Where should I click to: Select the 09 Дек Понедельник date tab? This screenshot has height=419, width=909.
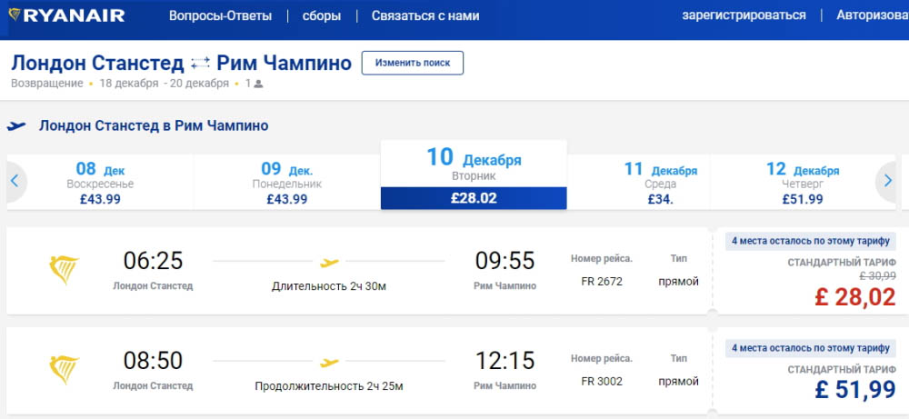[x=286, y=183]
